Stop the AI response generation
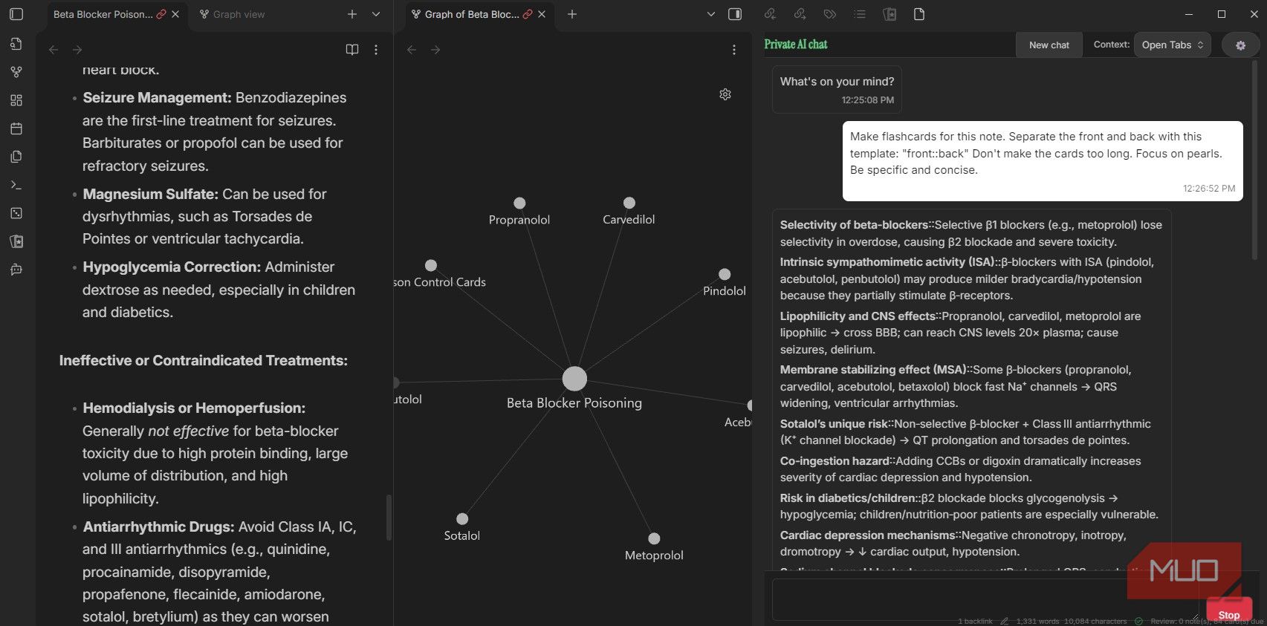1267x626 pixels. (x=1229, y=610)
